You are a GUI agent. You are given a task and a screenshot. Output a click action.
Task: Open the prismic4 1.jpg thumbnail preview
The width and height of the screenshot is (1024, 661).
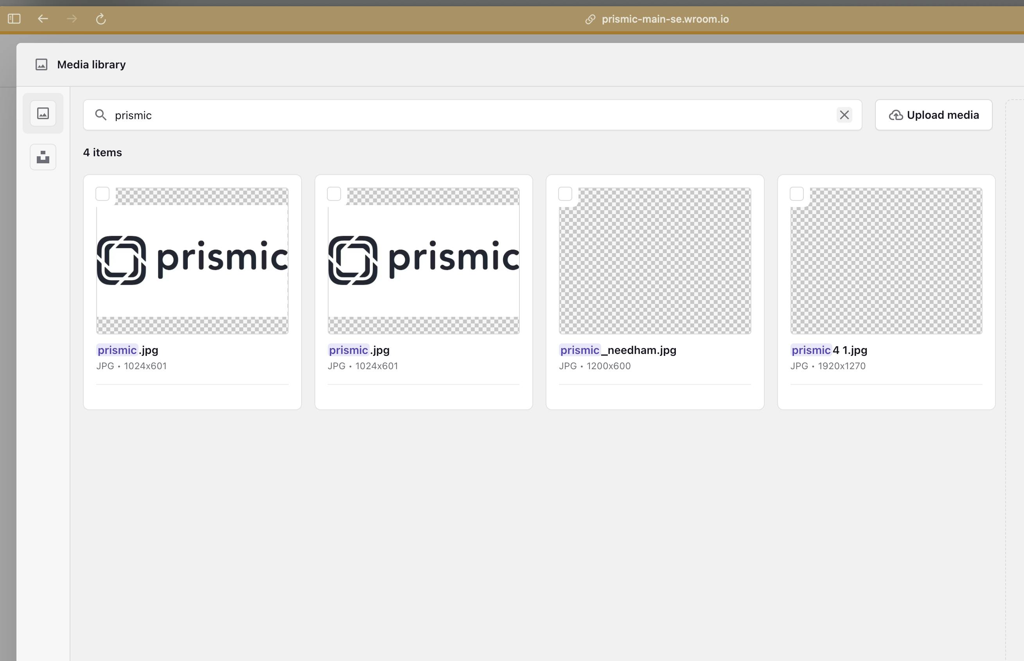click(x=886, y=261)
